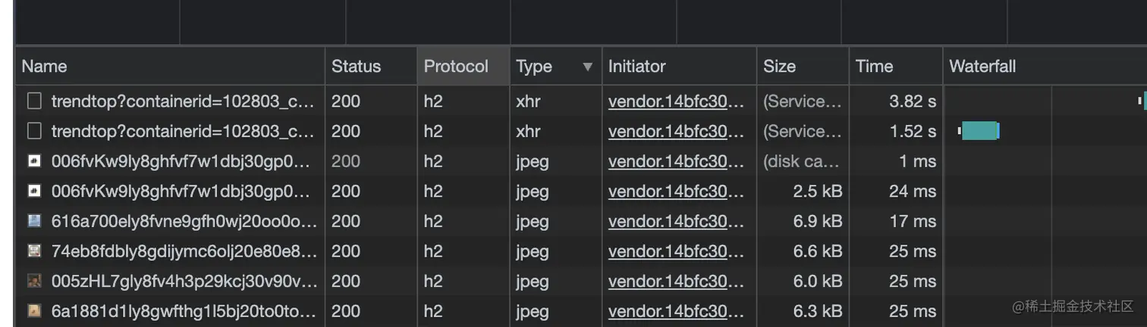The height and width of the screenshot is (327, 1147).
Task: Select the 6a1881d1ly8gwfthg1l5bj request name
Action: (x=184, y=311)
